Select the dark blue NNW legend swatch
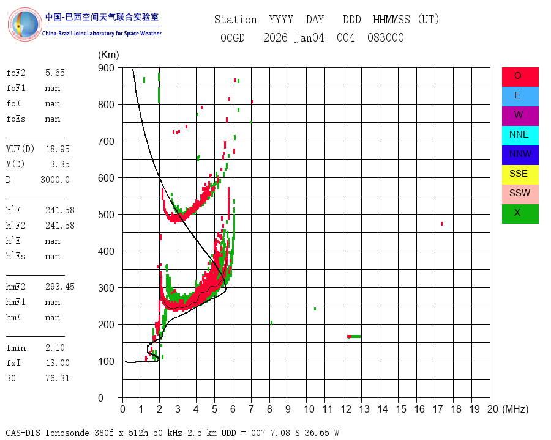Screen dimensions: 551x440 [520, 155]
